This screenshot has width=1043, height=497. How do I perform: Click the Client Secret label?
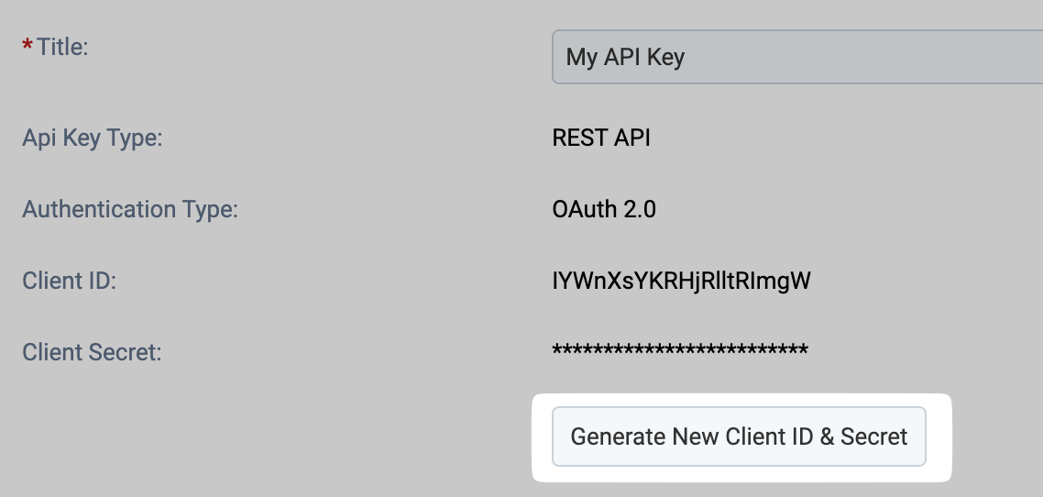coord(92,352)
